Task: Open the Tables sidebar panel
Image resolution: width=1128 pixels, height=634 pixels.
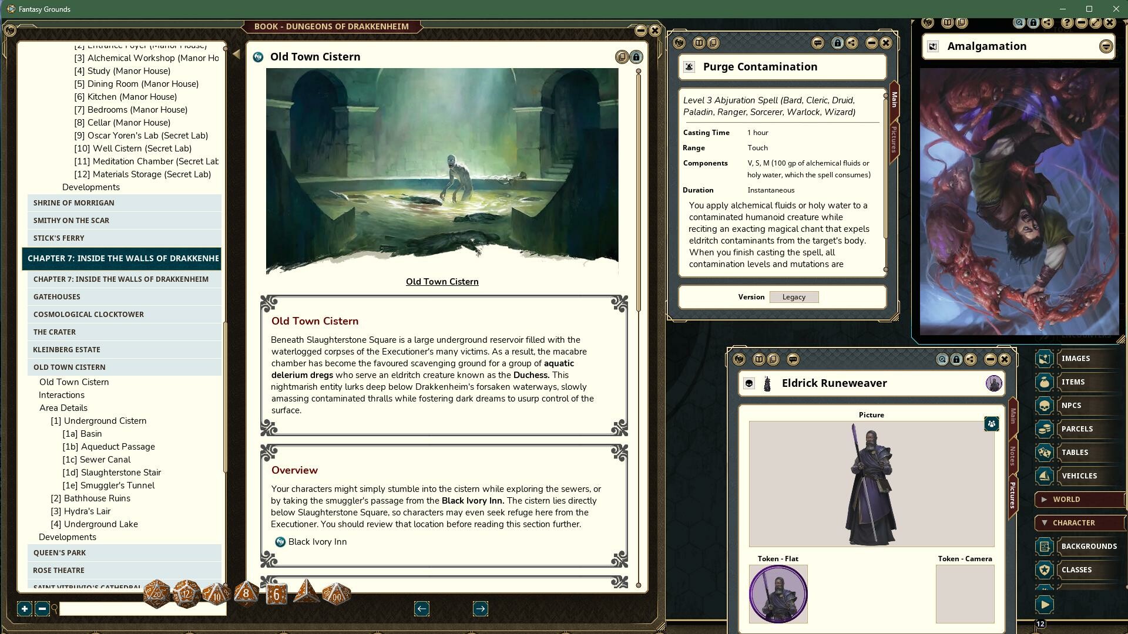Action: [x=1045, y=452]
